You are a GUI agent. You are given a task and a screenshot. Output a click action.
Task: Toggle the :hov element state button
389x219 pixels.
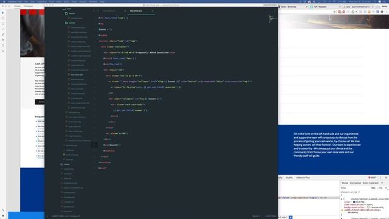click(373, 188)
